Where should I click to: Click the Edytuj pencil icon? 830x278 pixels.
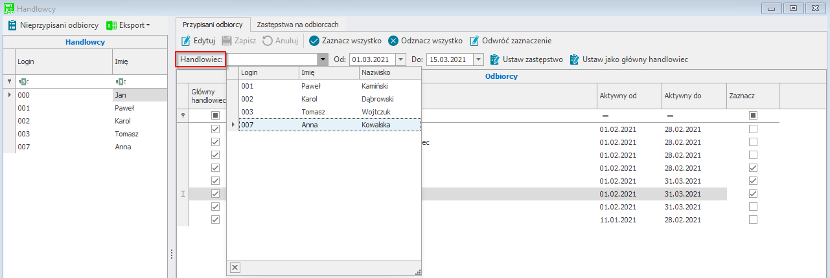(186, 41)
